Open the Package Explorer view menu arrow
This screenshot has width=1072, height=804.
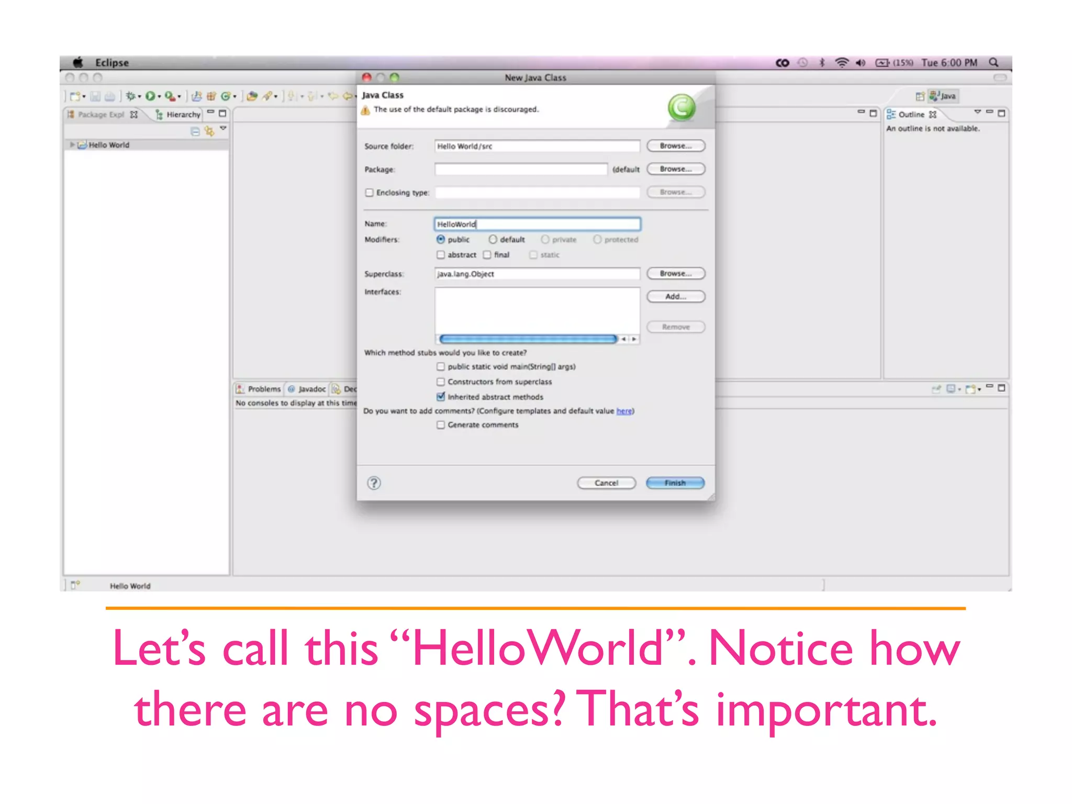tap(224, 128)
